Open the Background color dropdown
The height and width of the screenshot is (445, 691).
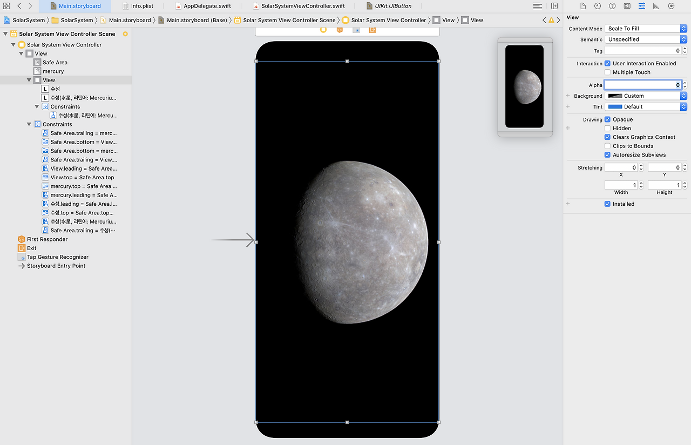pyautogui.click(x=646, y=96)
